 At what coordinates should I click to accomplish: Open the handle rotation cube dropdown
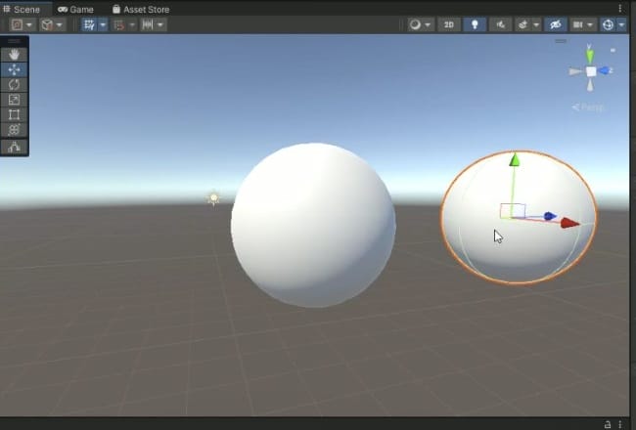click(x=52, y=24)
